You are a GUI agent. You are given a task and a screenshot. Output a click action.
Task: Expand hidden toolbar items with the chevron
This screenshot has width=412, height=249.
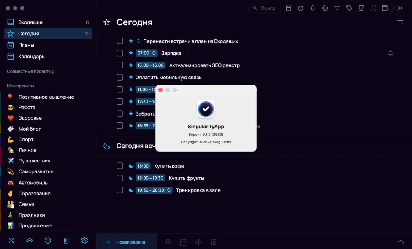tap(400, 8)
